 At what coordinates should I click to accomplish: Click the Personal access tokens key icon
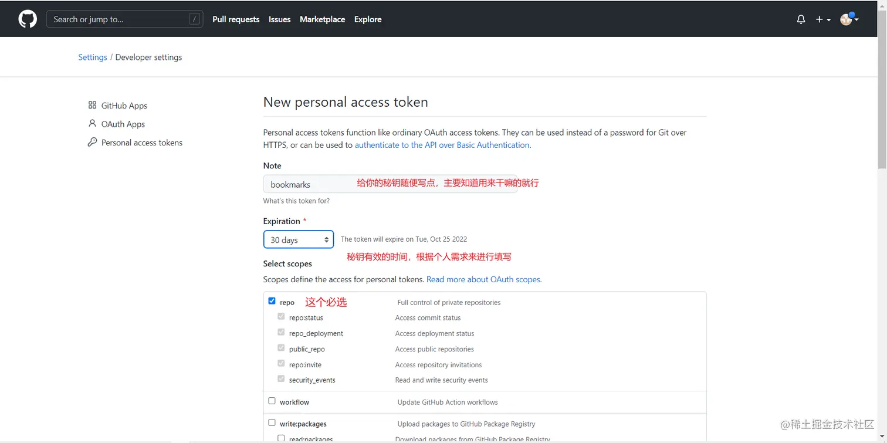[92, 142]
